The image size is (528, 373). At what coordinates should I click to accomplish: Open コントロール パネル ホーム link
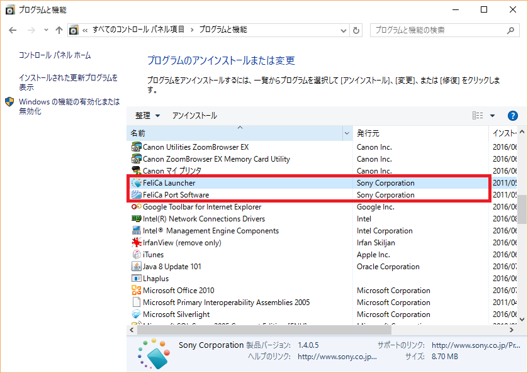(x=55, y=55)
